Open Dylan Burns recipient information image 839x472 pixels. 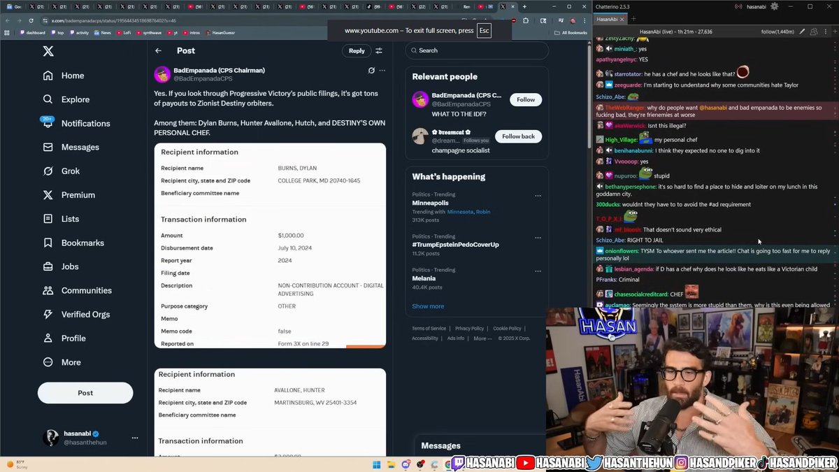point(270,245)
